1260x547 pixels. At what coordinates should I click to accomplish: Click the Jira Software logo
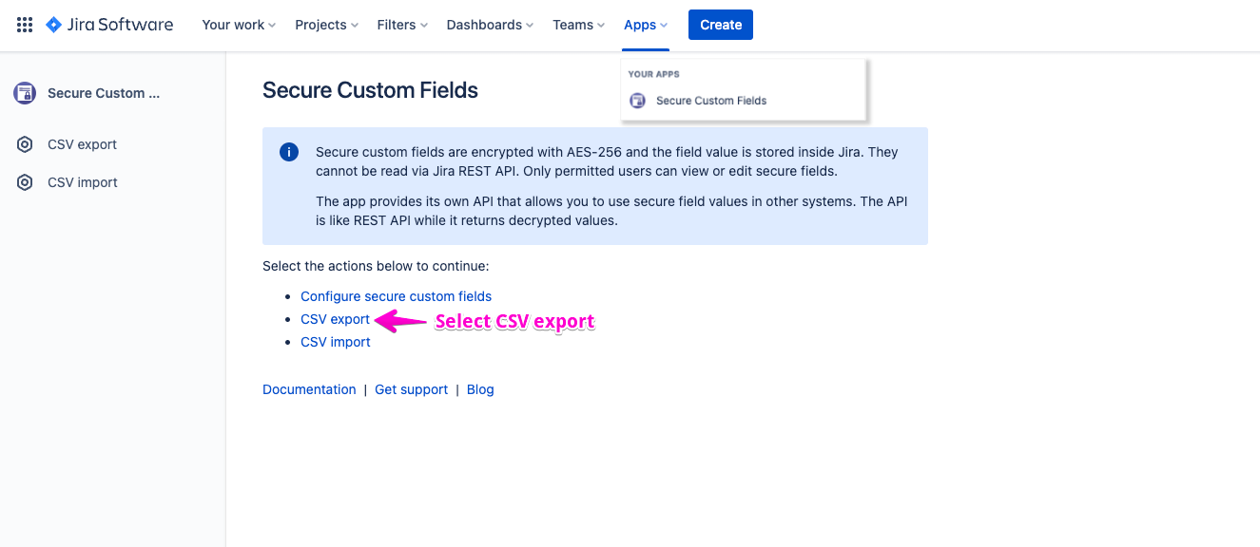pyautogui.click(x=110, y=25)
